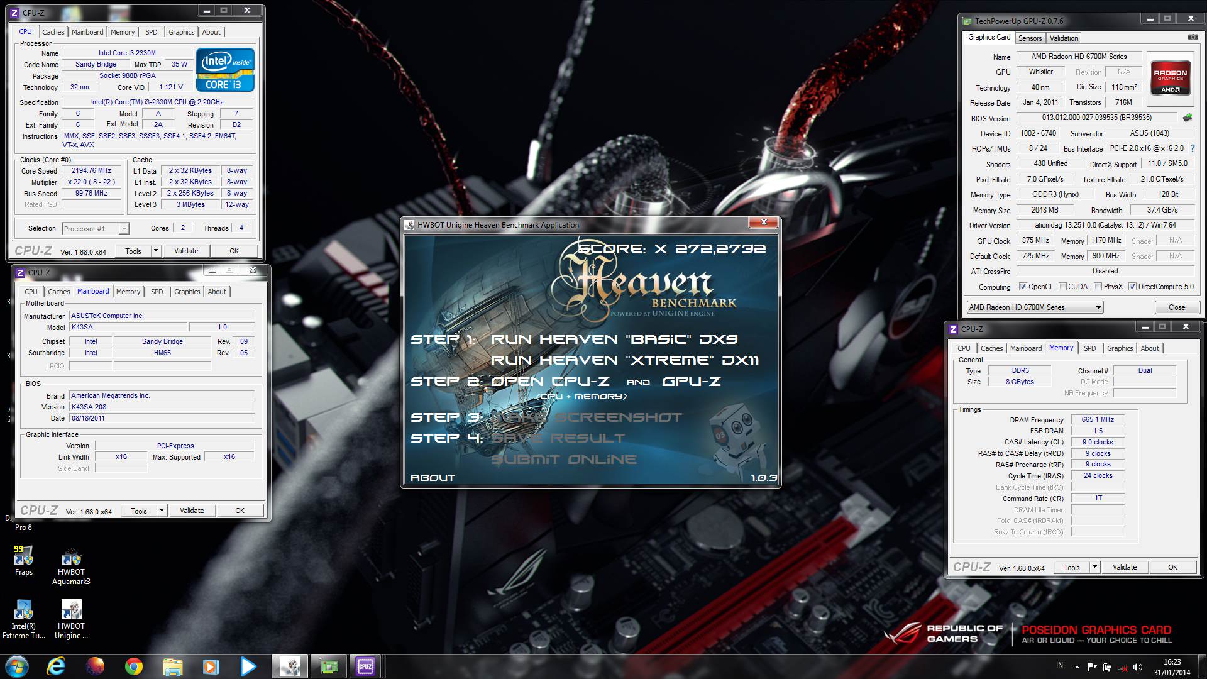Toggle the PhysX checkbox in GPU-Z
Screen dimensions: 1207x679
pos(1098,287)
